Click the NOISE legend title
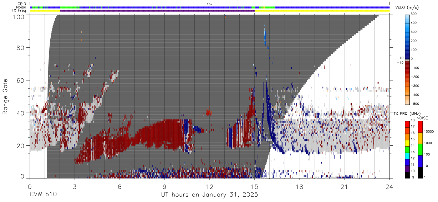This screenshot has width=438, height=202. [422, 118]
